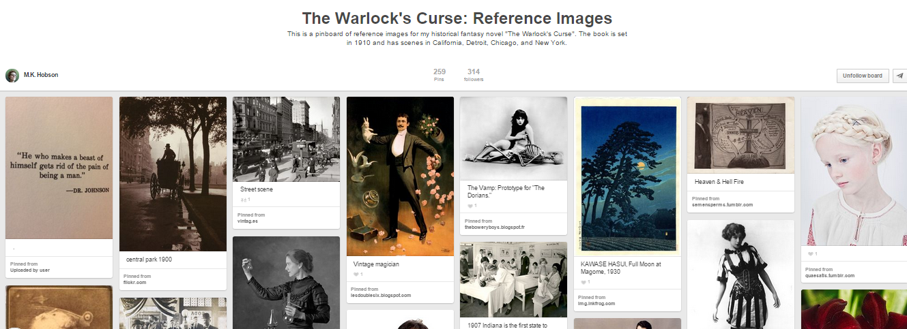907x329 pixels.
Task: Click the 314 followers counter
Action: tap(474, 75)
